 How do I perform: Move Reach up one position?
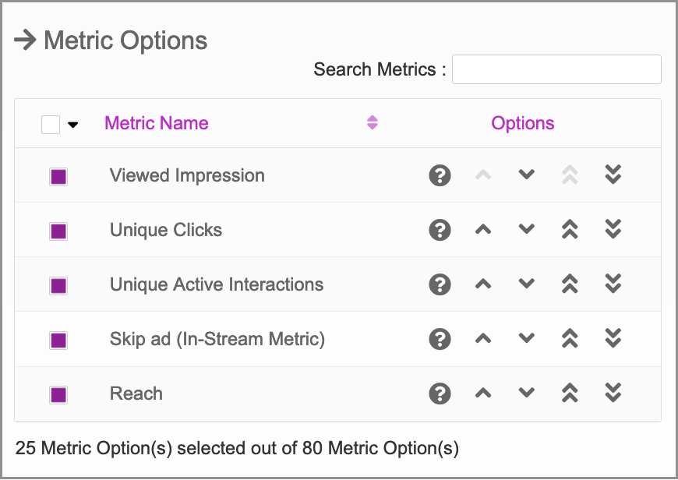pyautogui.click(x=483, y=393)
